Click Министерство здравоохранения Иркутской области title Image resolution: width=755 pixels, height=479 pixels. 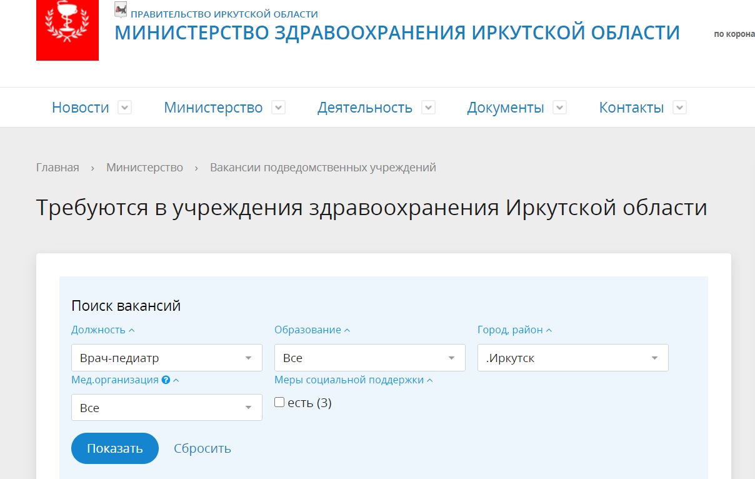[397, 33]
